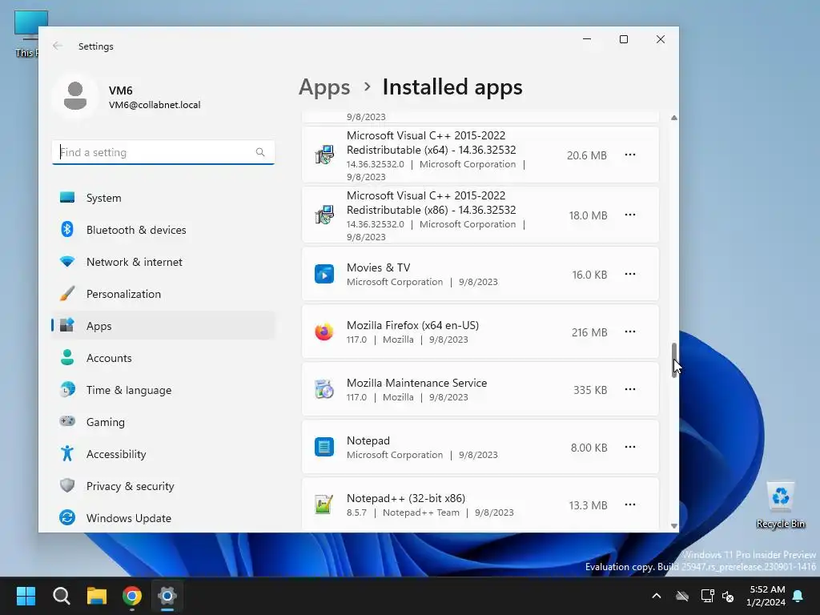This screenshot has width=820, height=615.
Task: Go to Network & internet settings
Action: (x=163, y=262)
